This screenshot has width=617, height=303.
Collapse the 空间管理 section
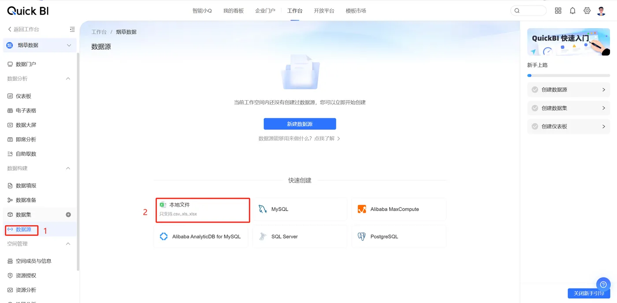68,244
